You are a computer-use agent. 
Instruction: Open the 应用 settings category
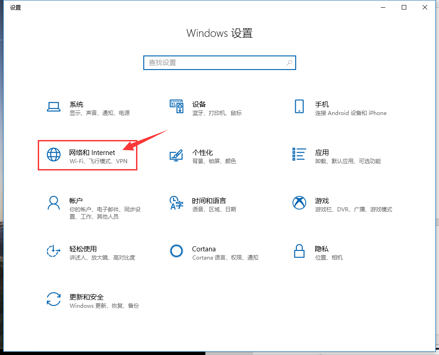[x=322, y=153]
